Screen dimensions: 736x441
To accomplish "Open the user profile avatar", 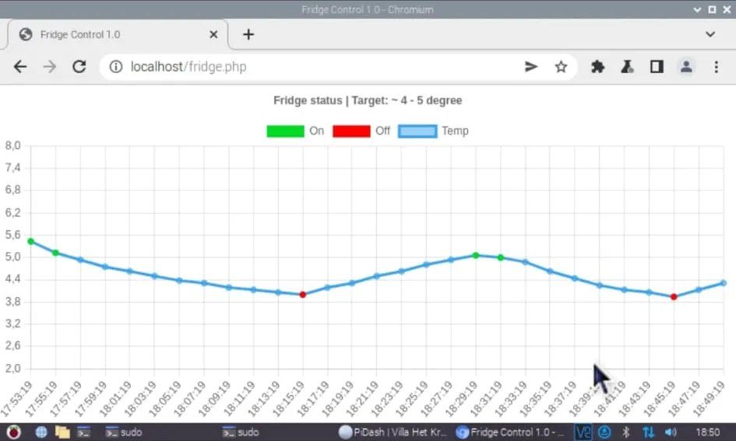I will pyautogui.click(x=686, y=67).
